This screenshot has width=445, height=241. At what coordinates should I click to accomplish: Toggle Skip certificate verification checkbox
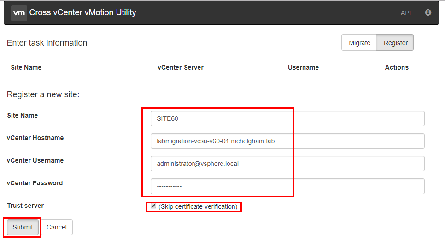[x=153, y=206]
